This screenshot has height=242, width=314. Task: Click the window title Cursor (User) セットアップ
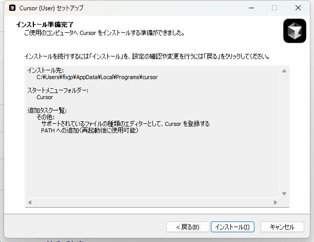coord(52,8)
